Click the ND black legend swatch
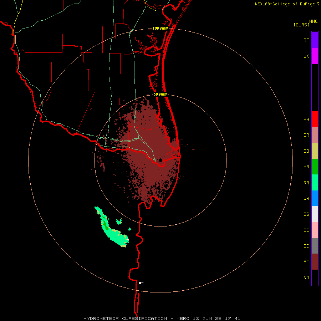The image size is (321, 321). coord(315,277)
